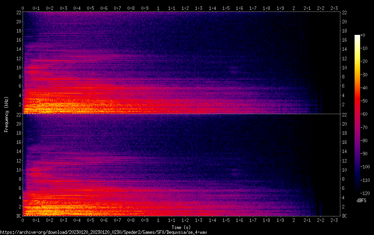Click the 1.5 tick on the bottom time axis
Viewport: 374px width, 235px height.
pyautogui.click(x=226, y=220)
